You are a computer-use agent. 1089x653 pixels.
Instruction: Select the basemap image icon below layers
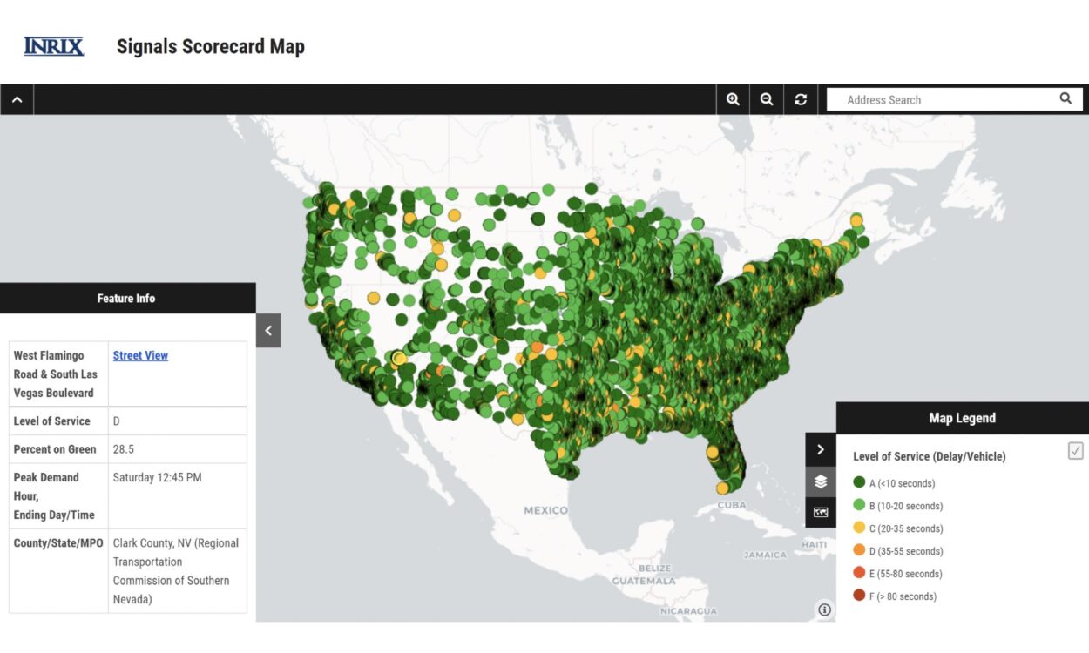click(820, 512)
